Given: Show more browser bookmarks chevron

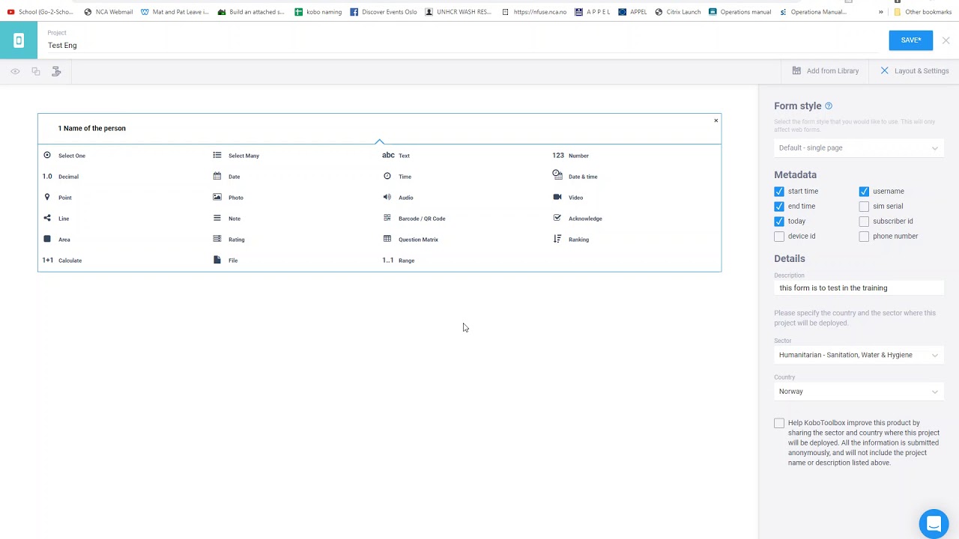Looking at the screenshot, I should 881,12.
